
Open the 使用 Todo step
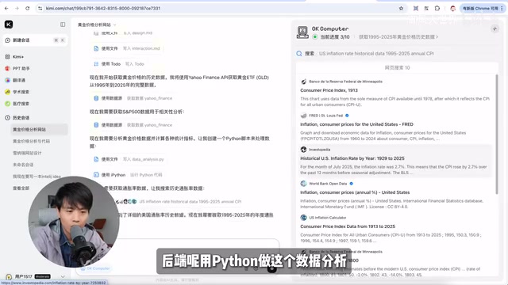point(118,64)
